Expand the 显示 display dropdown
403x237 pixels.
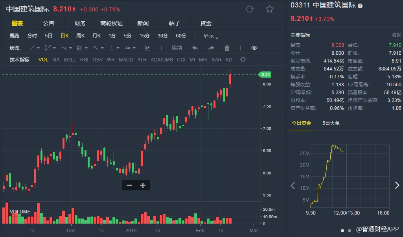(210, 36)
